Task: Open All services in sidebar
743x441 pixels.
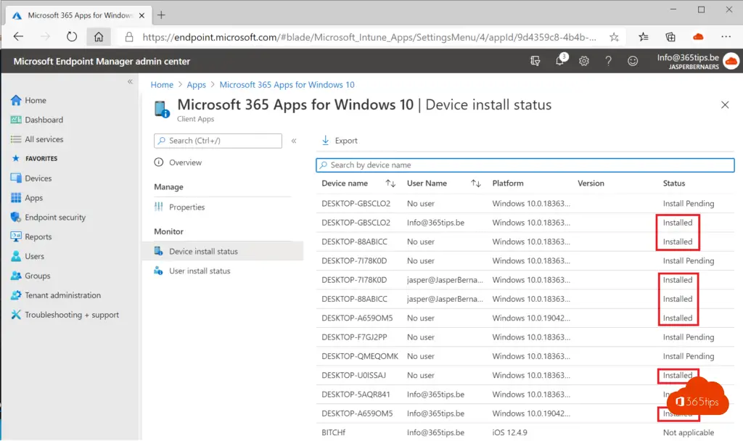Action: tap(44, 139)
